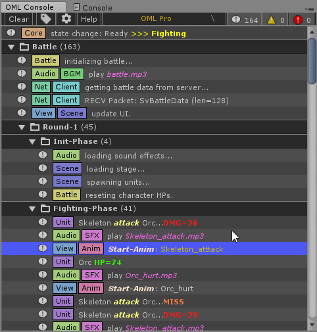Select 'update UI.' log entry
The height and width of the screenshot is (332, 317).
point(155,113)
